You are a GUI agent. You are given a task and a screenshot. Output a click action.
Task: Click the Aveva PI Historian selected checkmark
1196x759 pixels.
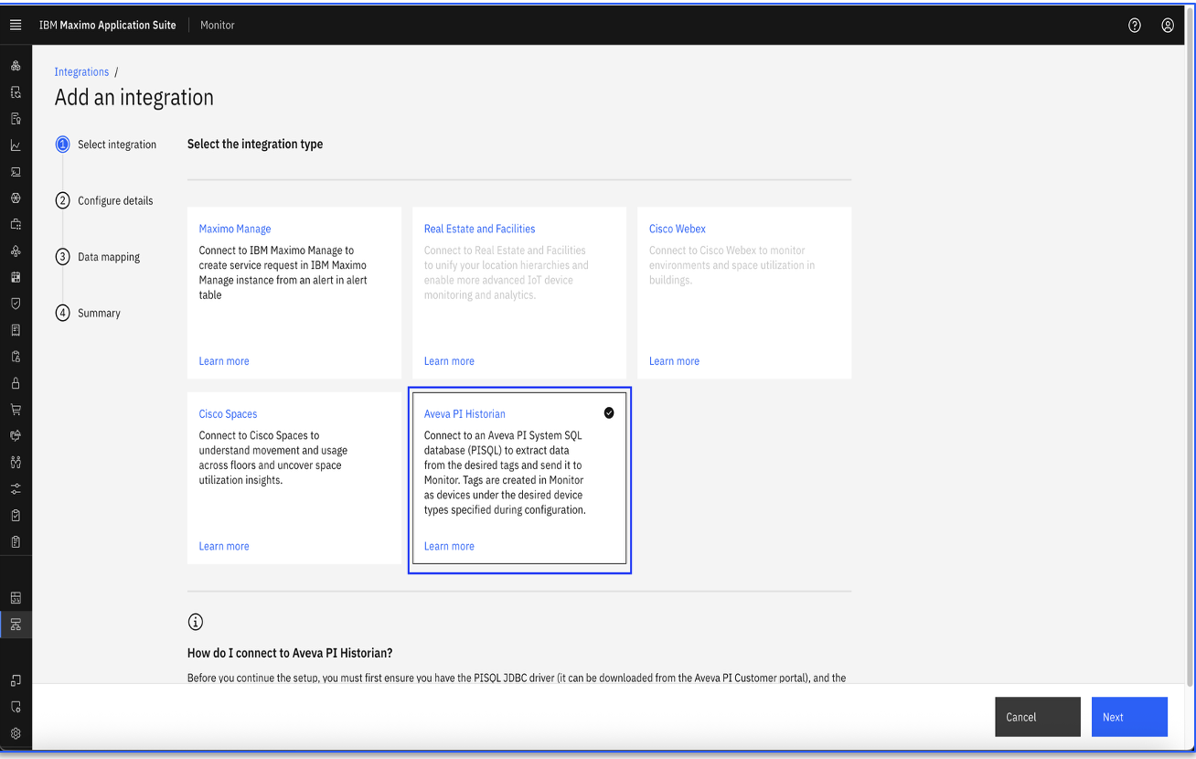[609, 413]
